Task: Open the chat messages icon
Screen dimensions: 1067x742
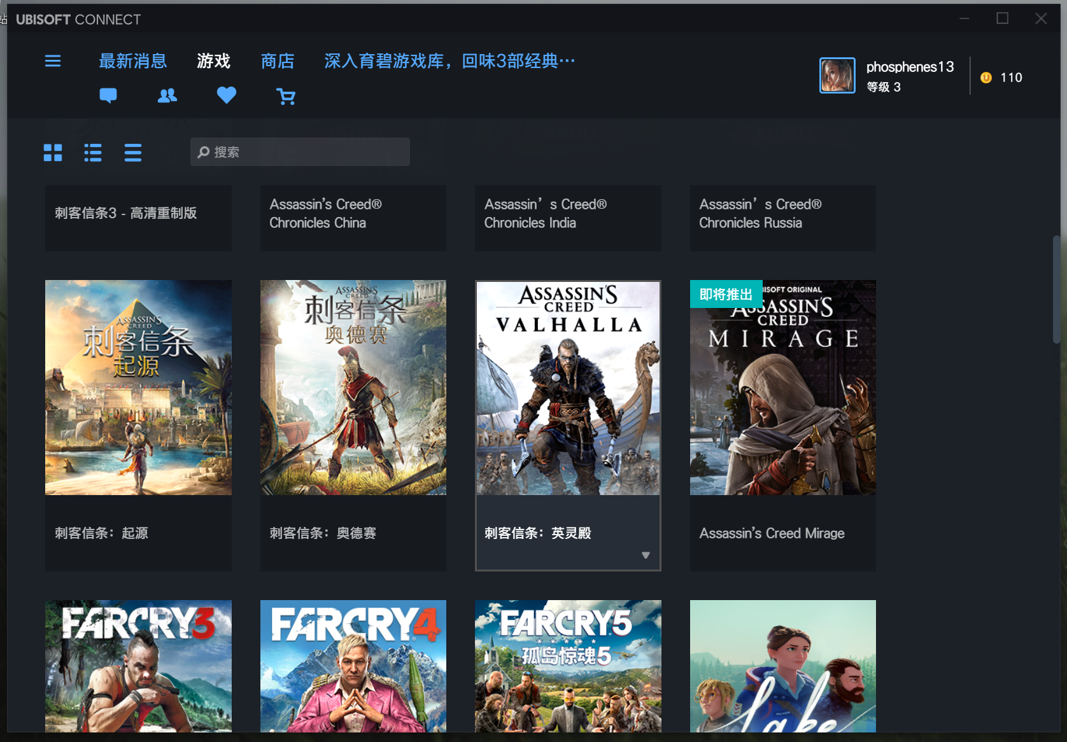Action: click(108, 95)
